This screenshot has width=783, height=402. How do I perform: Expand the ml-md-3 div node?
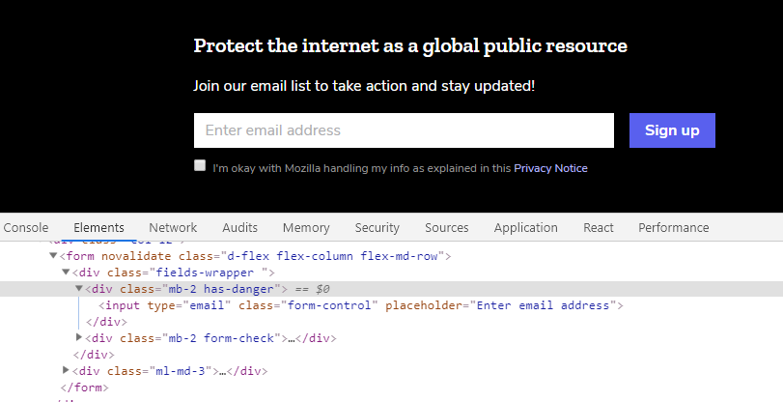coord(66,370)
